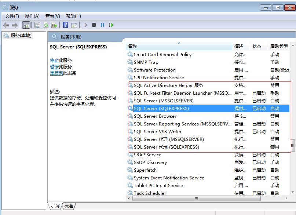Click gear icon beside SQL Server VSS Writer
This screenshot has width=296, height=215.
coord(130,132)
